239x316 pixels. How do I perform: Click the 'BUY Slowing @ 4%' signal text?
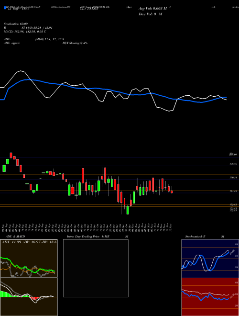[75, 43]
